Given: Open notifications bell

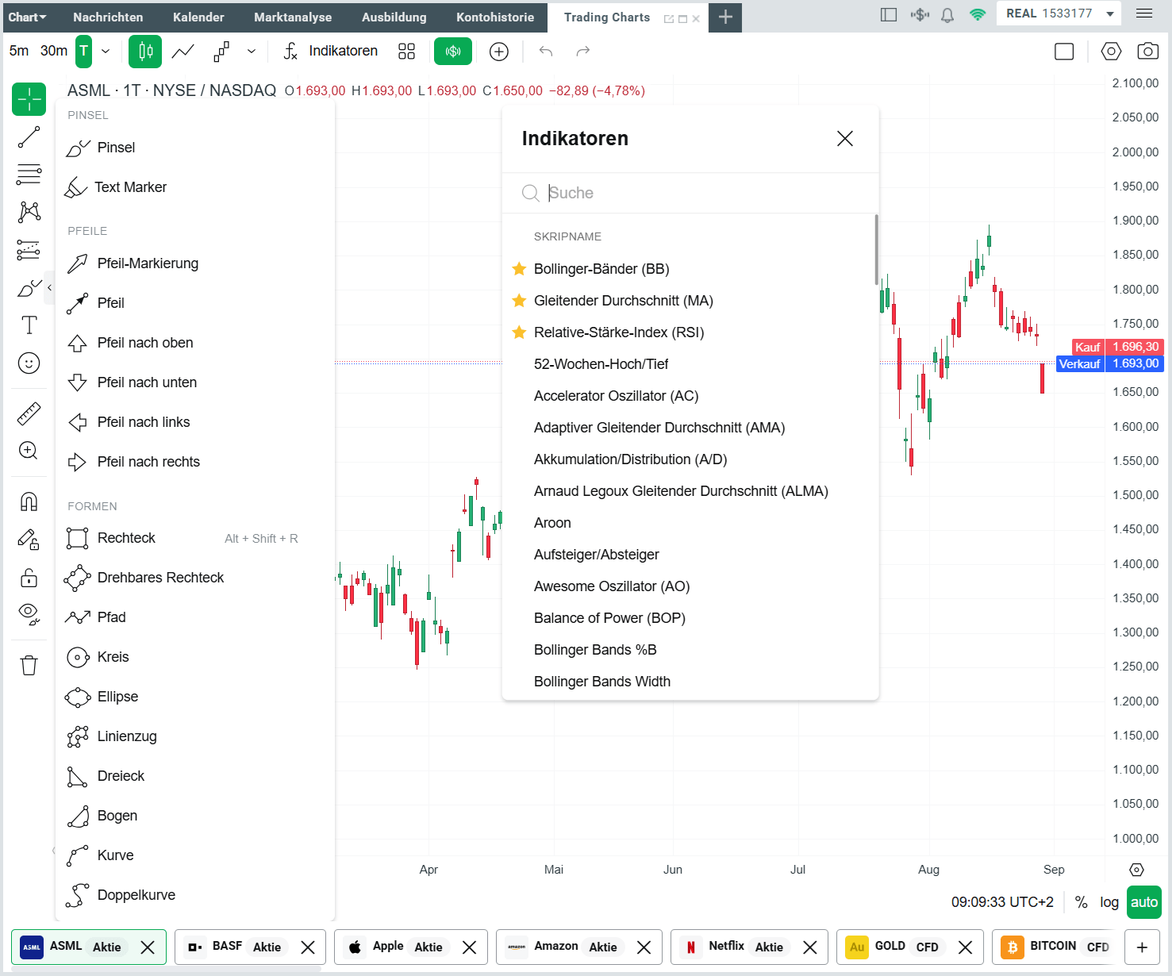Looking at the screenshot, I should [947, 14].
